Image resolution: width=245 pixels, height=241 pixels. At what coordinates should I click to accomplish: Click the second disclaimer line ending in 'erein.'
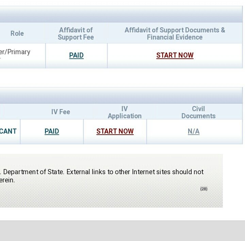click(x=7, y=180)
